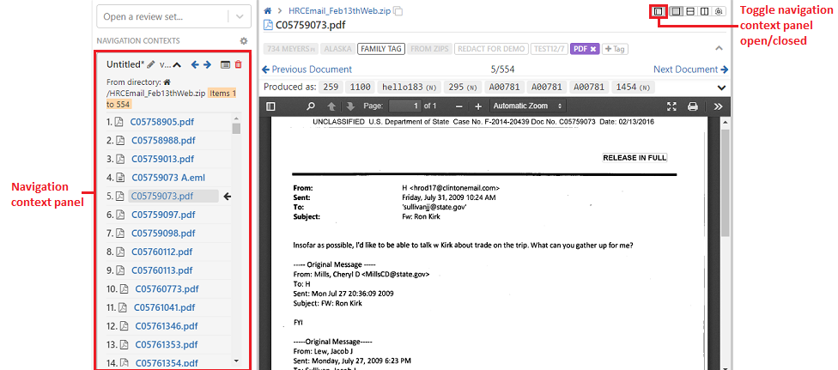Click the rightmost preview layout icon
This screenshot has height=370, width=838.
click(x=719, y=10)
